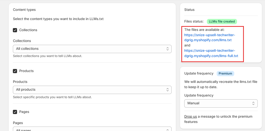Screen dimensions: 265x131
Task: Click the LLMs file created status badge
Action: (x=222, y=21)
